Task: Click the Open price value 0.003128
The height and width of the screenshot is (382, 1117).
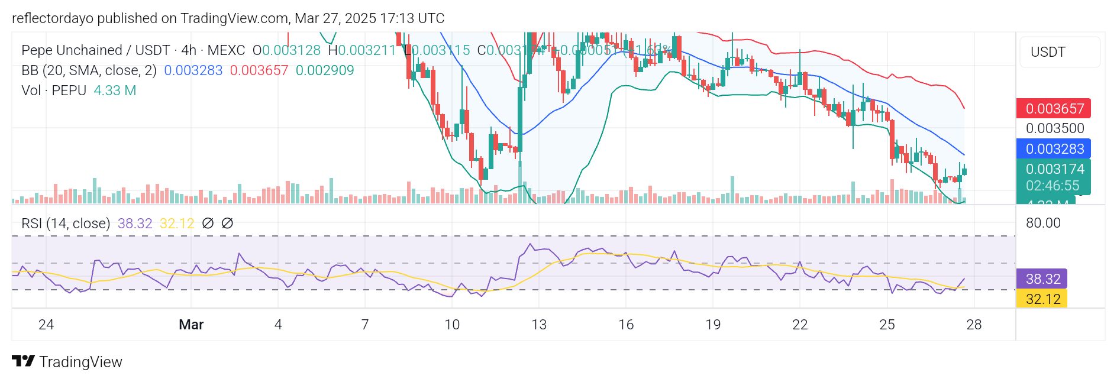Action: tap(291, 50)
